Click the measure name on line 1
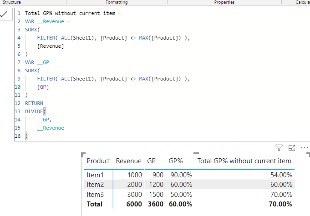 (70, 13)
